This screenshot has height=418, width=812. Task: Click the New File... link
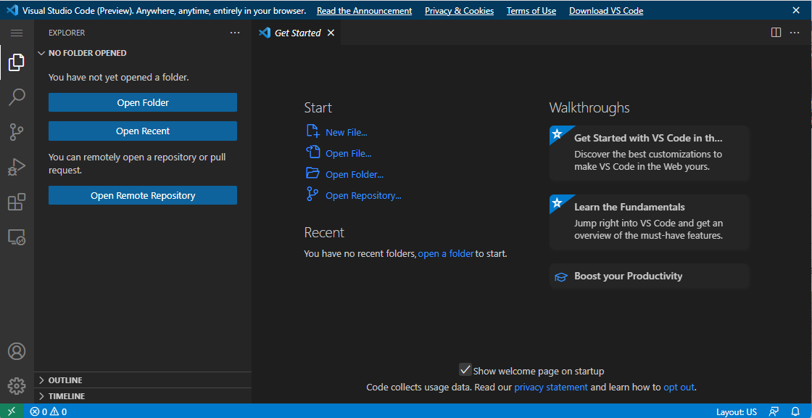[347, 132]
